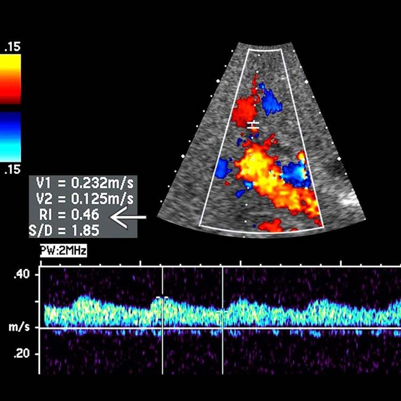
Task: Click the peak systolic caliper on waveform
Action: (x=162, y=298)
